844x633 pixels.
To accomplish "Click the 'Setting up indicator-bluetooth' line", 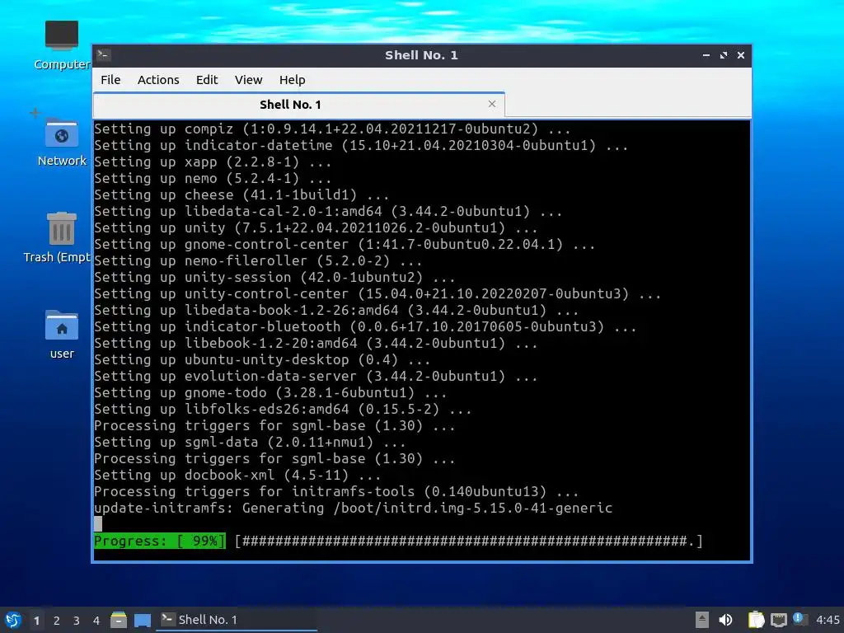I will pos(365,326).
